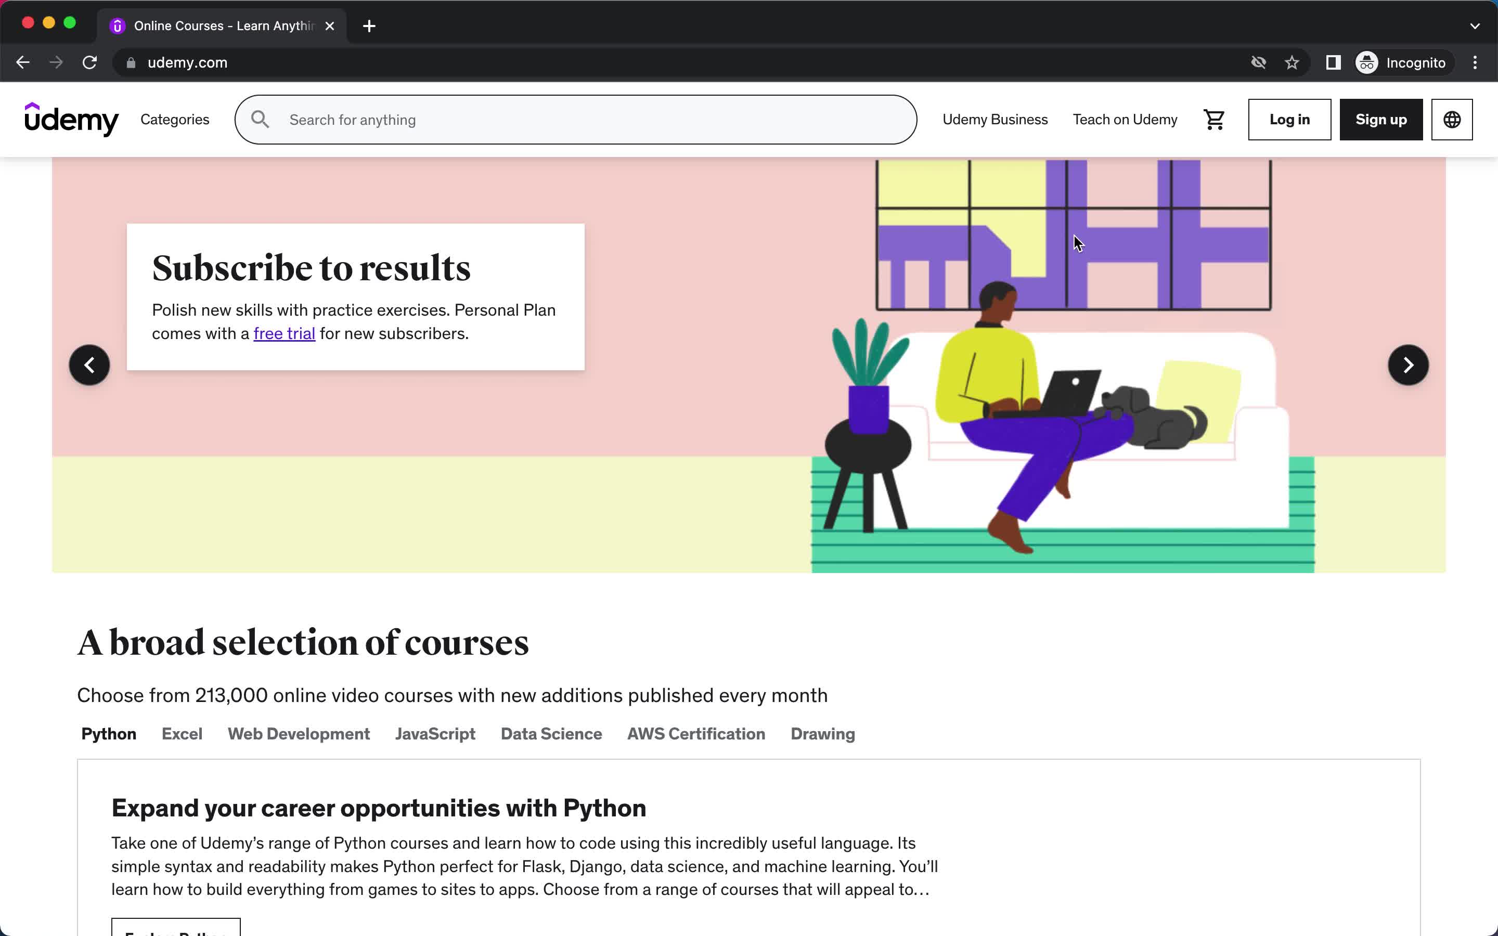Click the blocked cookies eye icon
Viewport: 1498px width, 936px height.
coord(1258,62)
